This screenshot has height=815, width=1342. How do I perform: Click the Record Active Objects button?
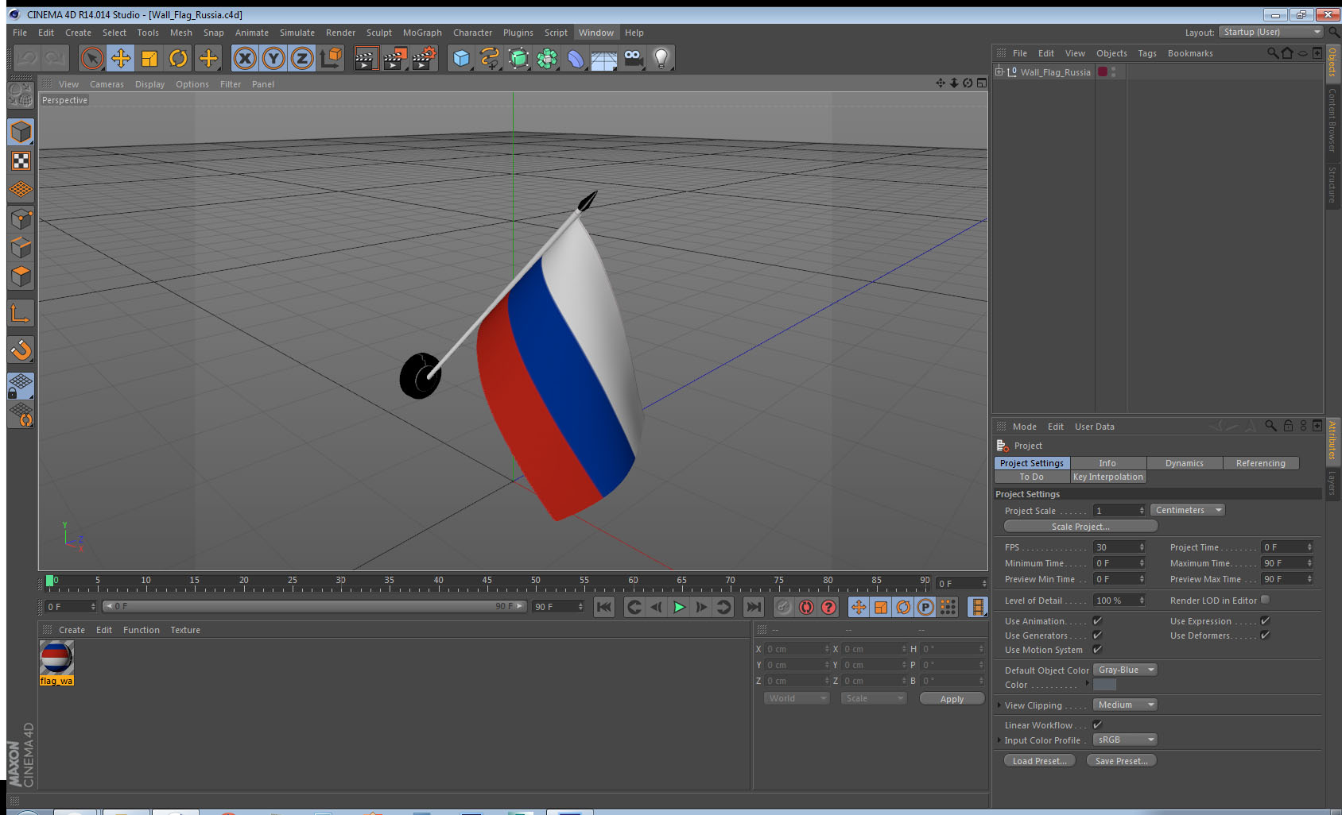point(784,607)
